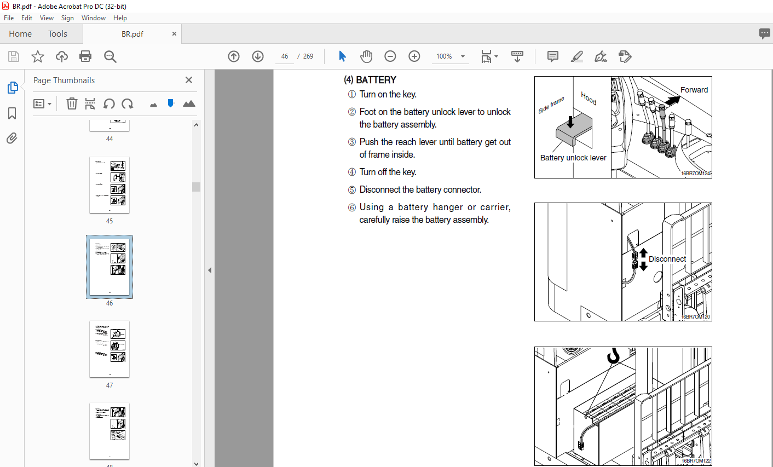Open the Window menu
This screenshot has height=467, width=773.
[94, 18]
